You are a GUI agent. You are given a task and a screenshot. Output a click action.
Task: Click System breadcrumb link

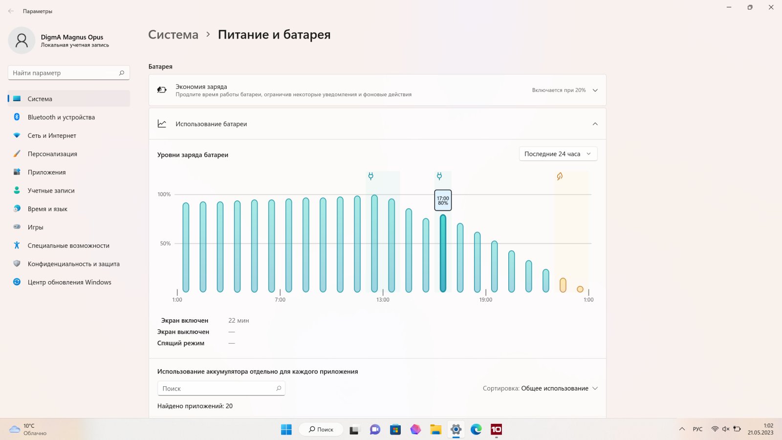pyautogui.click(x=173, y=35)
